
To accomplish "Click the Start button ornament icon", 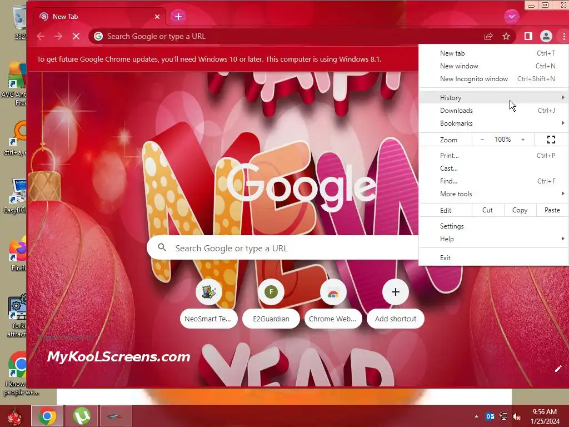I will 14,416.
